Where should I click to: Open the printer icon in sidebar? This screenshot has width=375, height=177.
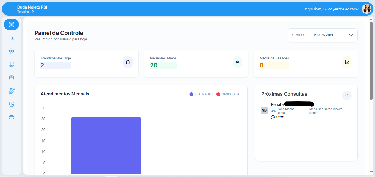tap(11, 118)
